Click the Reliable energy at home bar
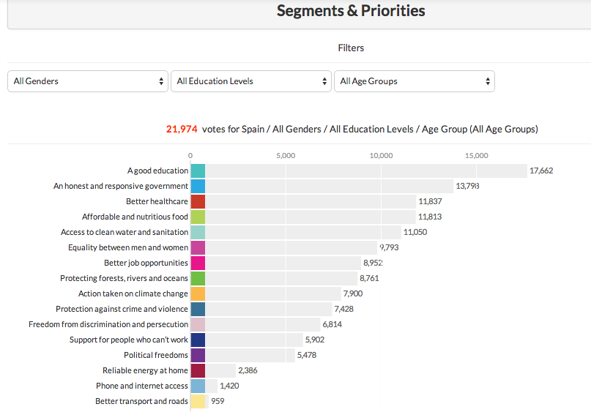The image size is (591, 415). click(x=213, y=370)
